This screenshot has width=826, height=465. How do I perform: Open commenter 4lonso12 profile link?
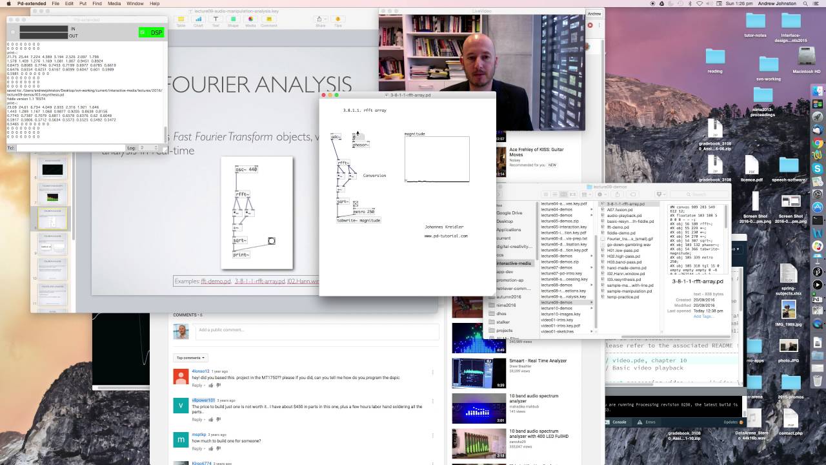click(x=201, y=371)
